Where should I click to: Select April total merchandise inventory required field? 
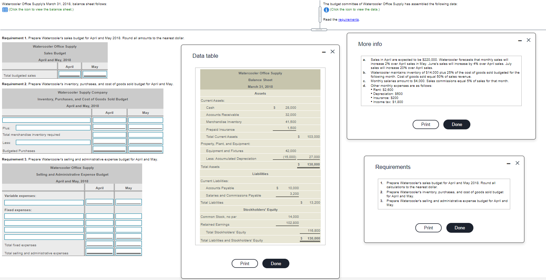click(109, 135)
